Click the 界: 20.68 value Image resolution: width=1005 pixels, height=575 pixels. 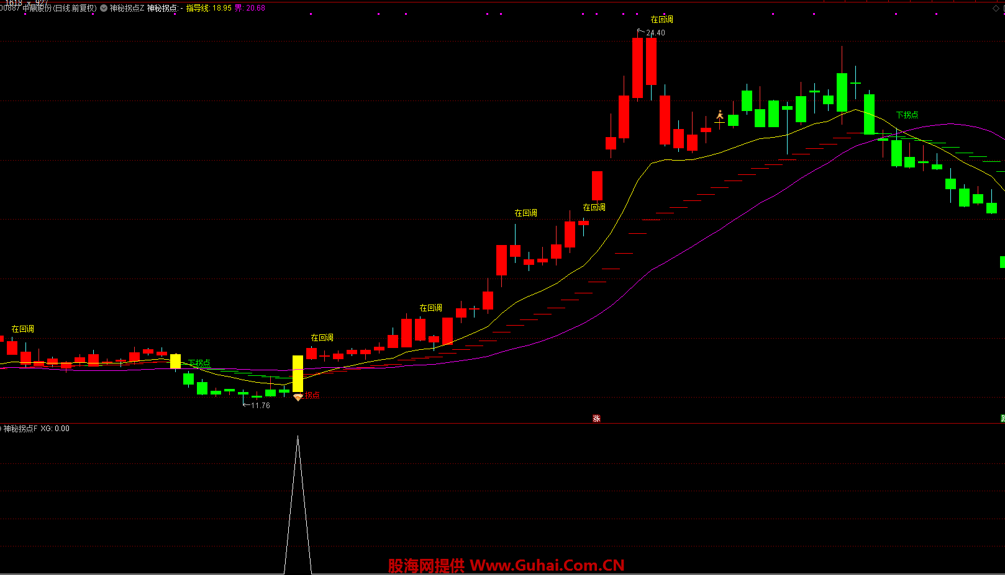pyautogui.click(x=250, y=8)
